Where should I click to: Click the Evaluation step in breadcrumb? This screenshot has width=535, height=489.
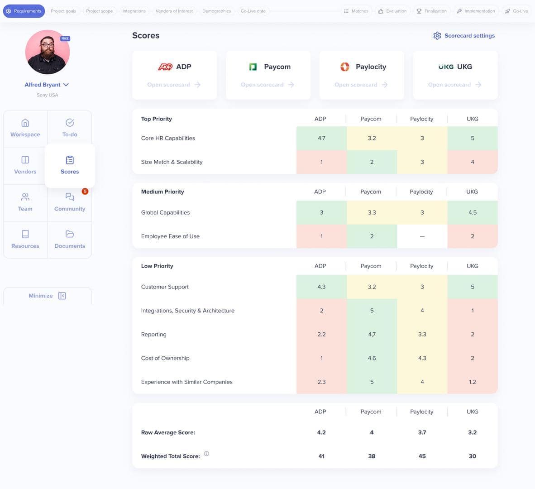(392, 11)
